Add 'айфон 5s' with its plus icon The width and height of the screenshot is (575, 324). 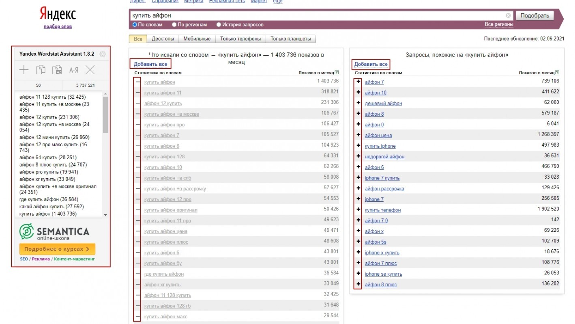pos(358,242)
